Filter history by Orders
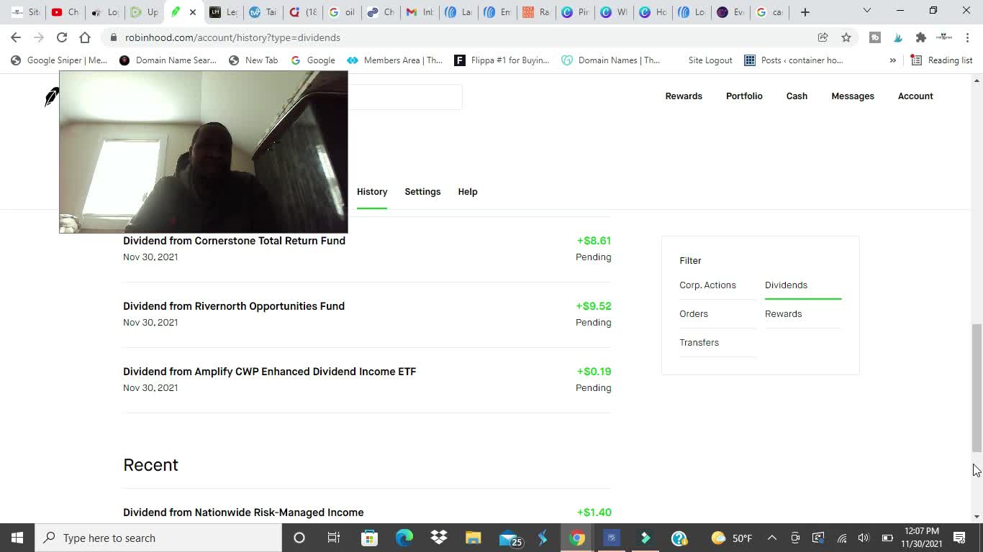 (x=694, y=314)
